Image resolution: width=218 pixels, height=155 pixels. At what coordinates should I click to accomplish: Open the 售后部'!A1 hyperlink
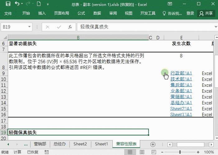(181, 85)
